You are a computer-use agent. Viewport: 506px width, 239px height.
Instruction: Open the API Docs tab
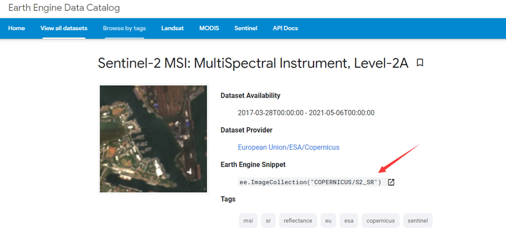tap(285, 28)
